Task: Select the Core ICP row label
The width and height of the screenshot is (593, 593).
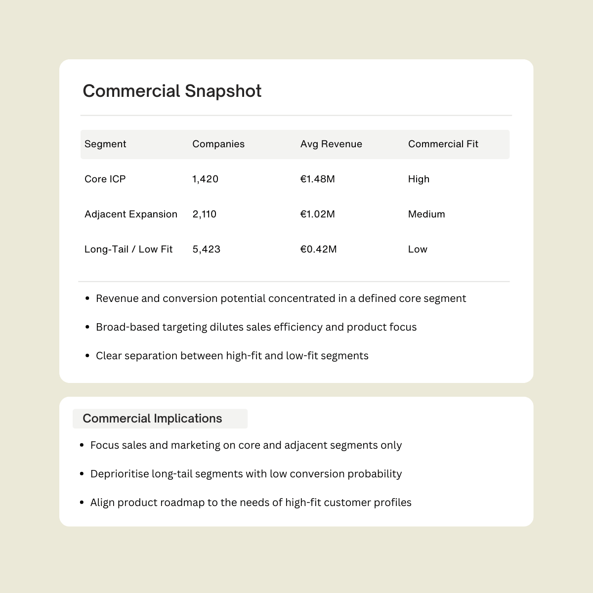Action: coord(105,179)
